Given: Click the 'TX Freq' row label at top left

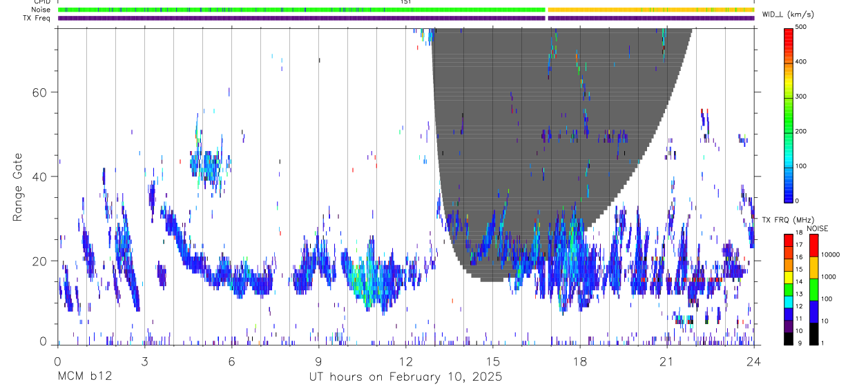Looking at the screenshot, I should click(x=37, y=18).
